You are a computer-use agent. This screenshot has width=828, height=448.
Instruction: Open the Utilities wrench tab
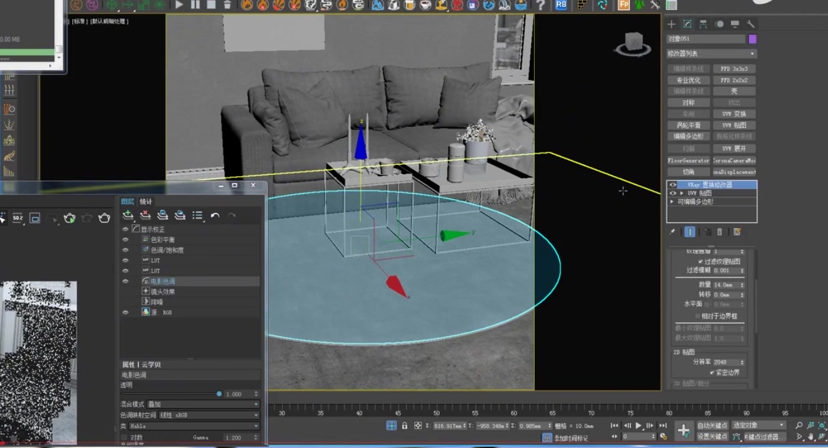point(751,24)
